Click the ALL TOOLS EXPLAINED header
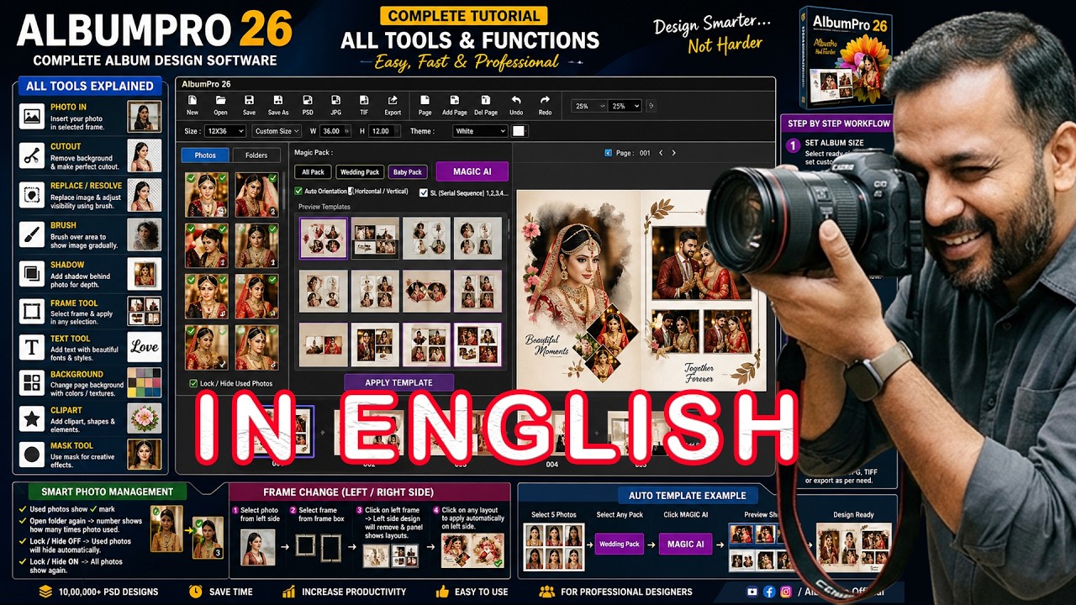Image resolution: width=1076 pixels, height=605 pixels. (89, 86)
